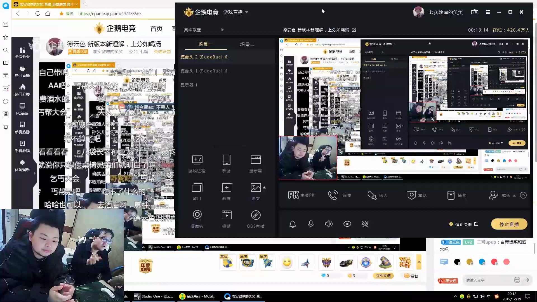The height and width of the screenshot is (302, 537).
Task: Click the 首页 link on the website
Action: [156, 29]
